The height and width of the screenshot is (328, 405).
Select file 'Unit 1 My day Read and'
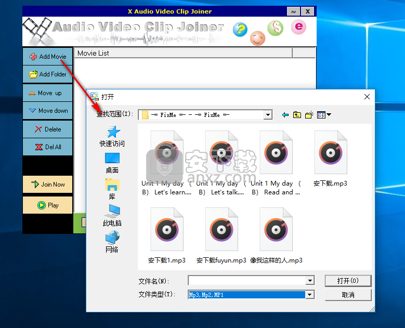pyautogui.click(x=276, y=163)
